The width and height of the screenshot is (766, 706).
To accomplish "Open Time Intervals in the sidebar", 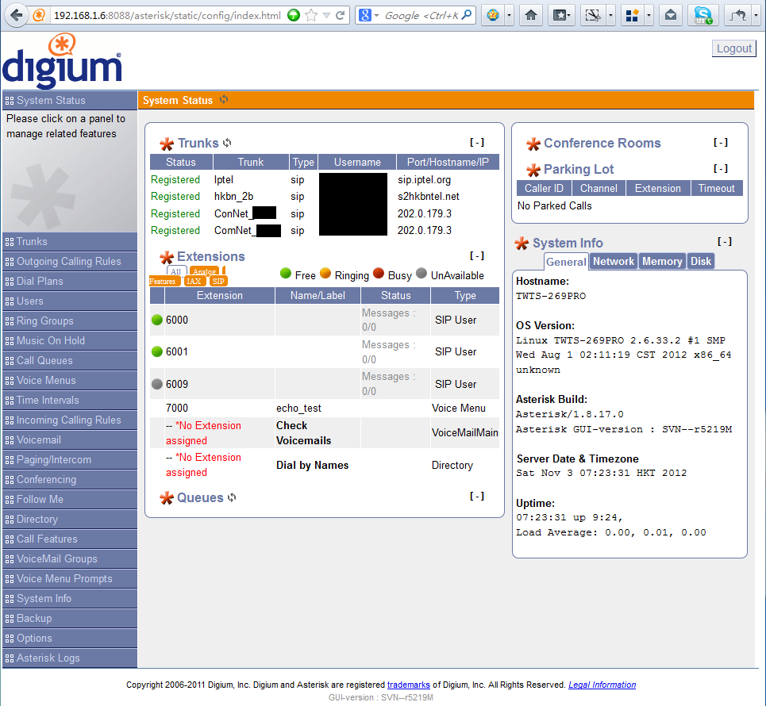I will pos(70,401).
